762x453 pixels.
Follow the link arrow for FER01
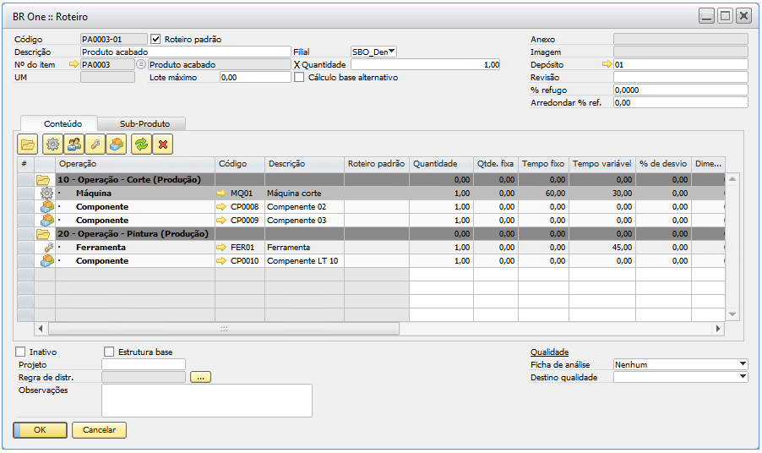point(221,248)
